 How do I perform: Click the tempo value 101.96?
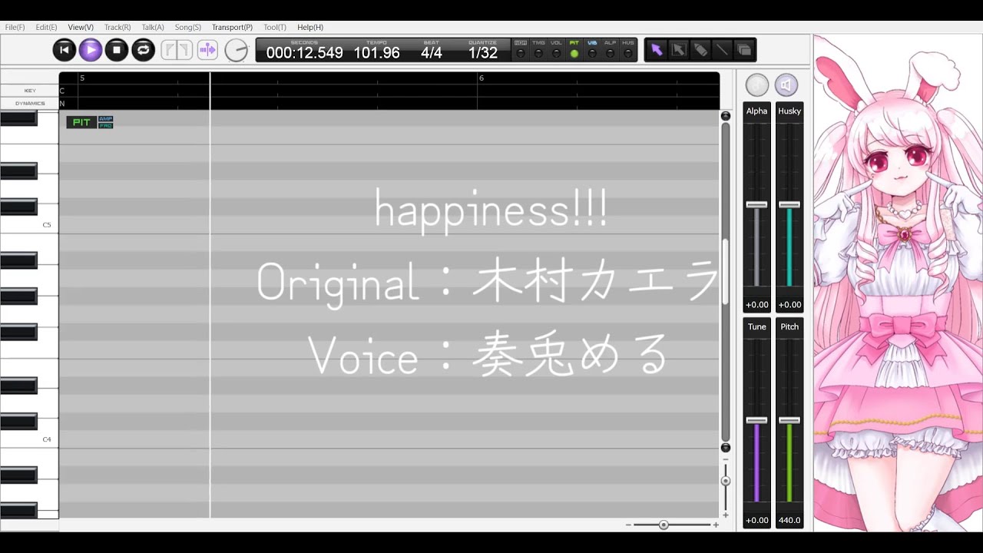coord(376,53)
